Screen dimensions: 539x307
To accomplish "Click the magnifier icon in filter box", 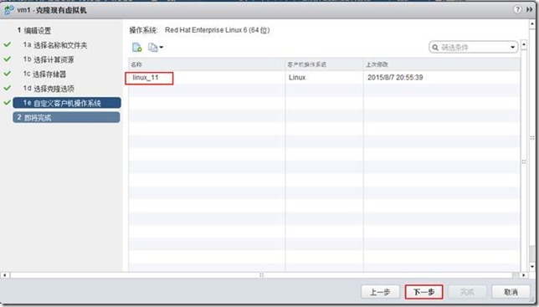I will [435, 48].
